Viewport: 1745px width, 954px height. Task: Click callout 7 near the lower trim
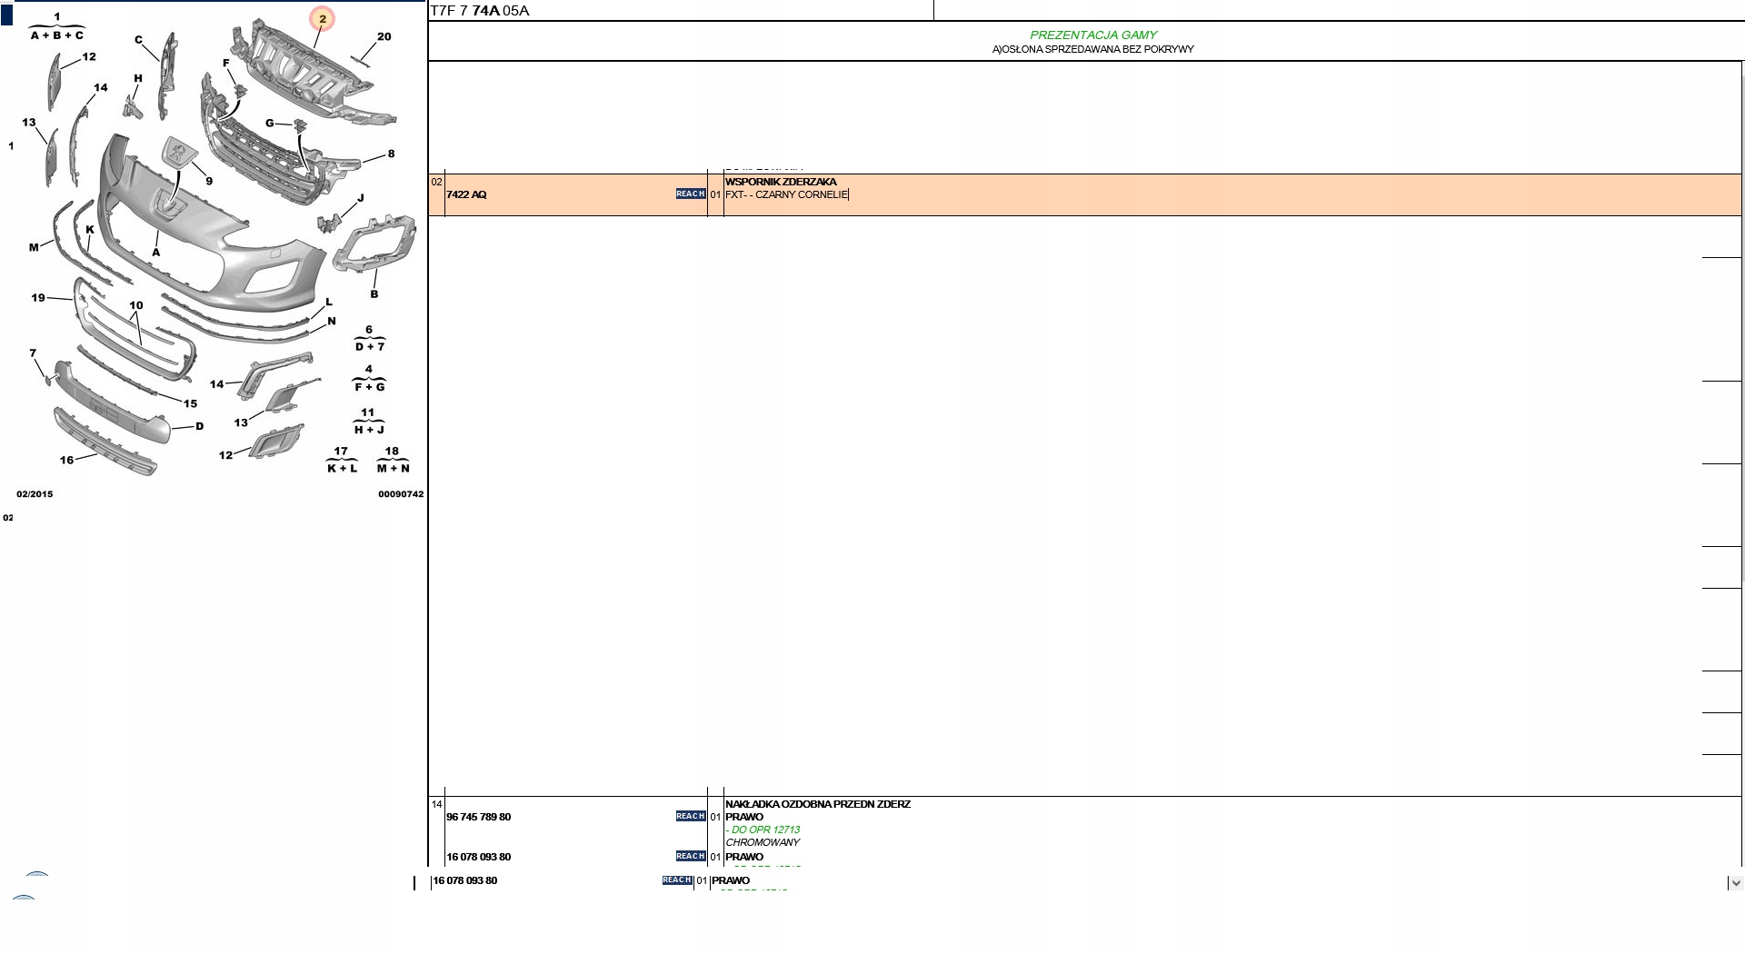pos(33,353)
